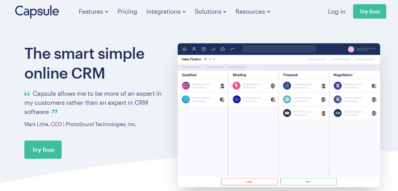Click the Sales Pipeline title
Image resolution: width=398 pixels, height=191 pixels.
click(191, 59)
